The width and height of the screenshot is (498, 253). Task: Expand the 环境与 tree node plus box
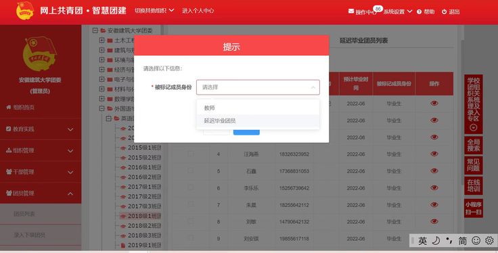tap(101, 60)
